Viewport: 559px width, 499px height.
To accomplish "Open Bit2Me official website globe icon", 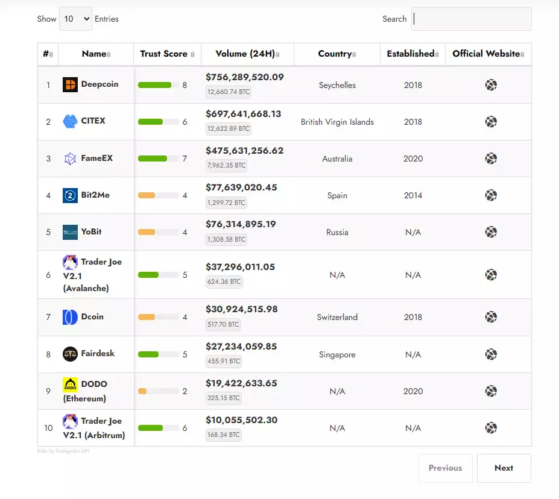I will click(491, 195).
